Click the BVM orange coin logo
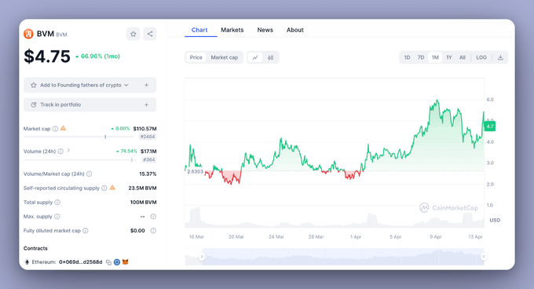This screenshot has height=289, width=534. click(28, 34)
